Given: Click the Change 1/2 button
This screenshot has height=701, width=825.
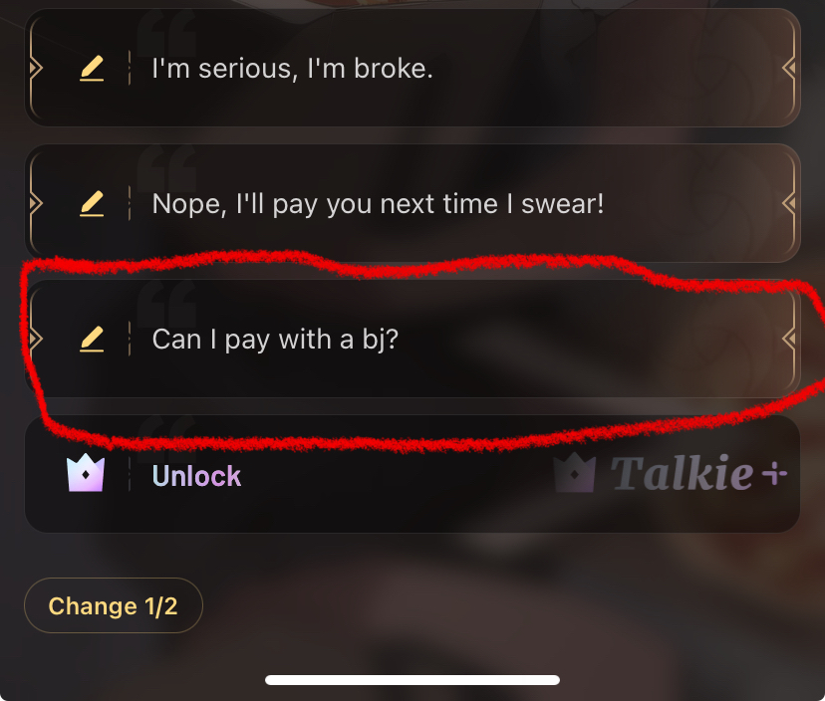Looking at the screenshot, I should [x=114, y=605].
